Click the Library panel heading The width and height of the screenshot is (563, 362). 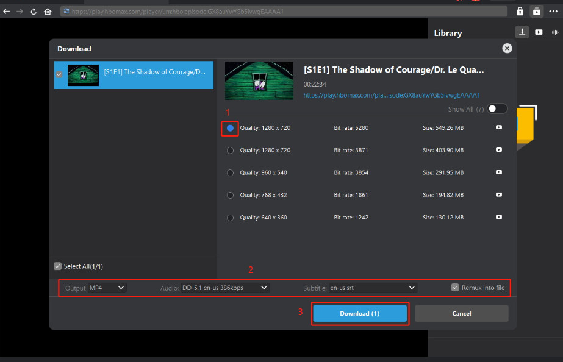click(448, 33)
